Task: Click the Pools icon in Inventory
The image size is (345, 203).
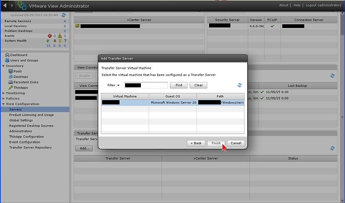Action: (11, 71)
